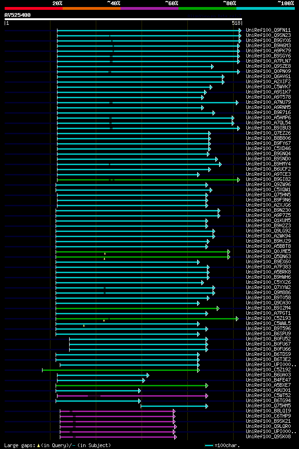Viewport: 299px width, 449px height.
Task: Click the UniRef100_C5Z193 label
Action: [x=268, y=319]
